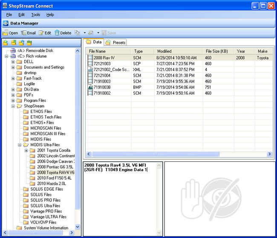Collapse the ShopStream folder node

click(13, 106)
